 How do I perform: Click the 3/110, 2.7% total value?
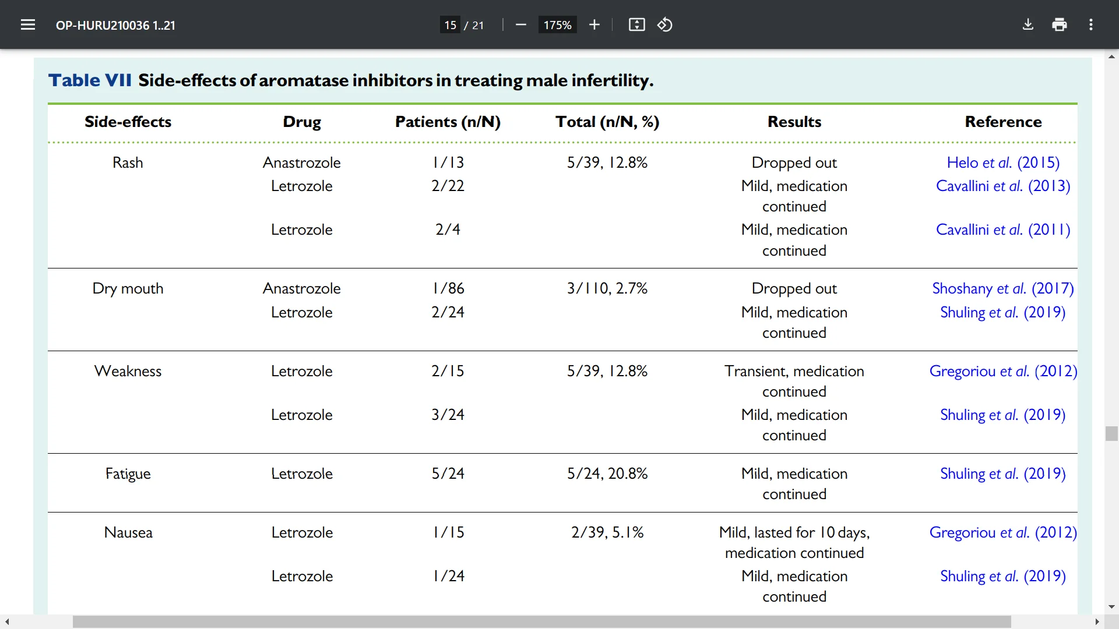point(607,288)
